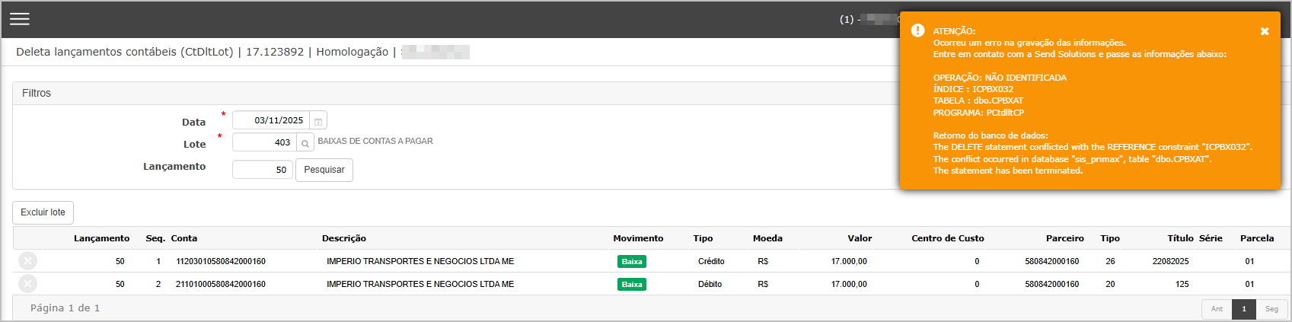Click the Filtros panel header
Viewport: 1292px width, 322px height.
coord(37,93)
